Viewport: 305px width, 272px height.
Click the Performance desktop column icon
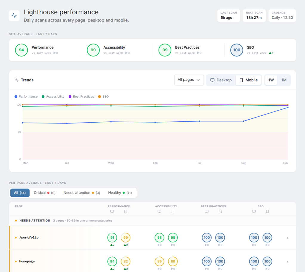pyautogui.click(x=112, y=211)
